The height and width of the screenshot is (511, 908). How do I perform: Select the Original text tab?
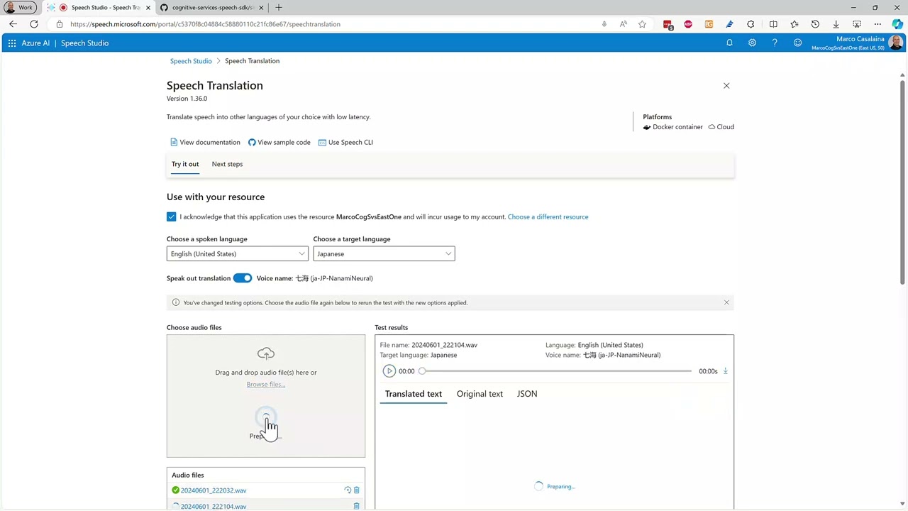point(480,394)
